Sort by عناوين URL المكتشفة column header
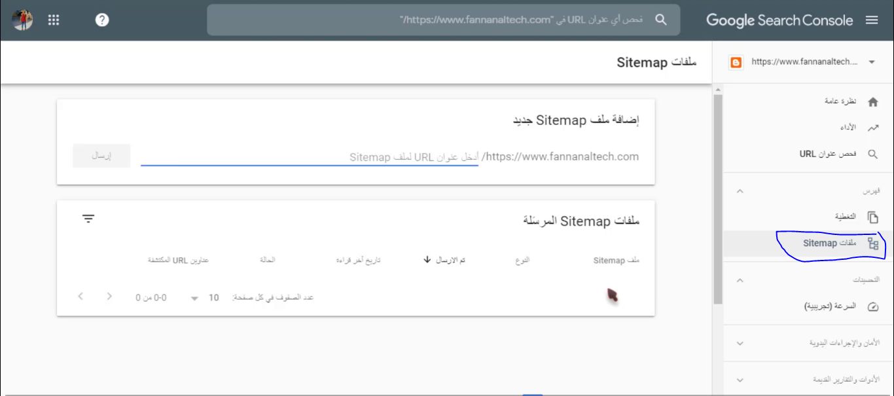Viewport: 894px width, 396px height. (x=179, y=260)
